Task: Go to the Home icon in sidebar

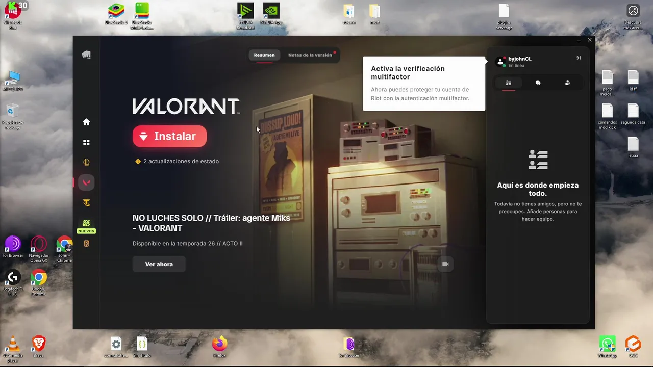Action: click(86, 122)
